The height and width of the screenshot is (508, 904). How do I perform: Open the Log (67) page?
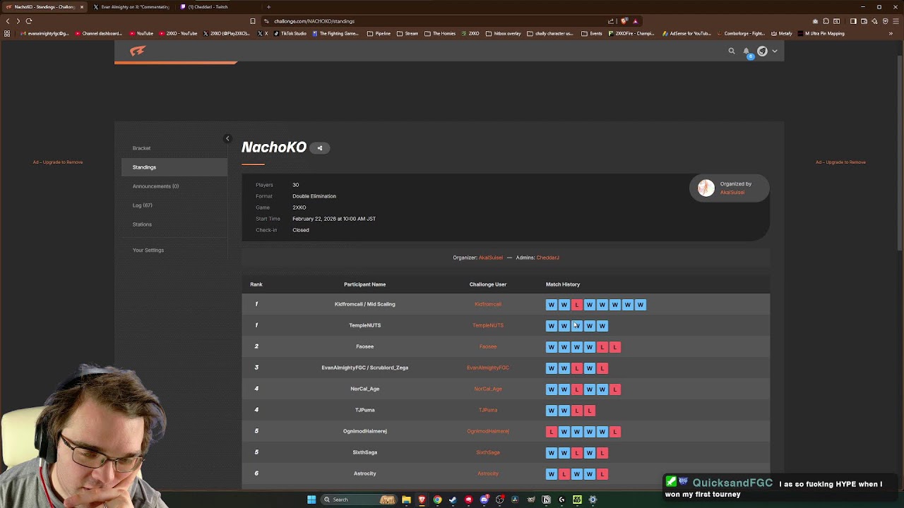click(142, 205)
